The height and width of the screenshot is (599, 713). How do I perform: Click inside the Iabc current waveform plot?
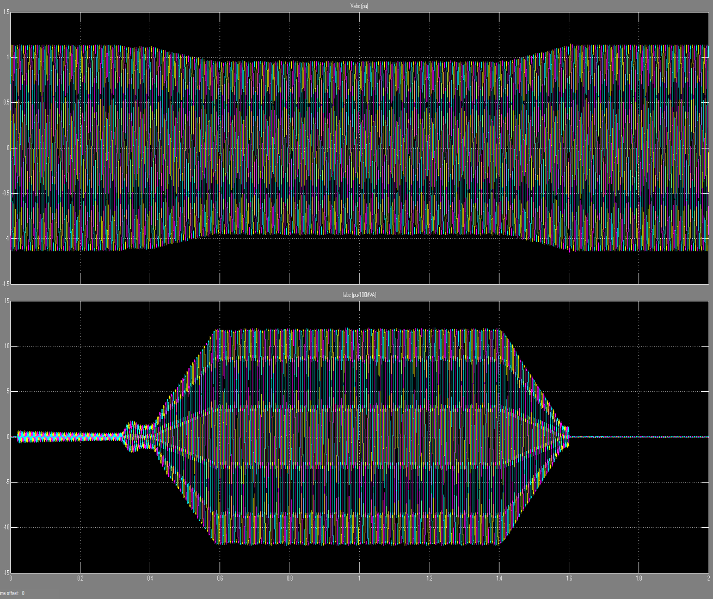click(x=359, y=437)
